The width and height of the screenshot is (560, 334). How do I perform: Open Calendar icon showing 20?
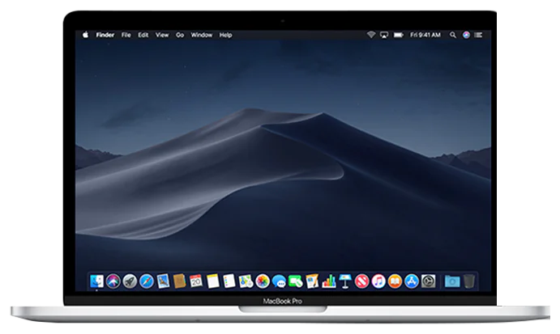(x=195, y=281)
